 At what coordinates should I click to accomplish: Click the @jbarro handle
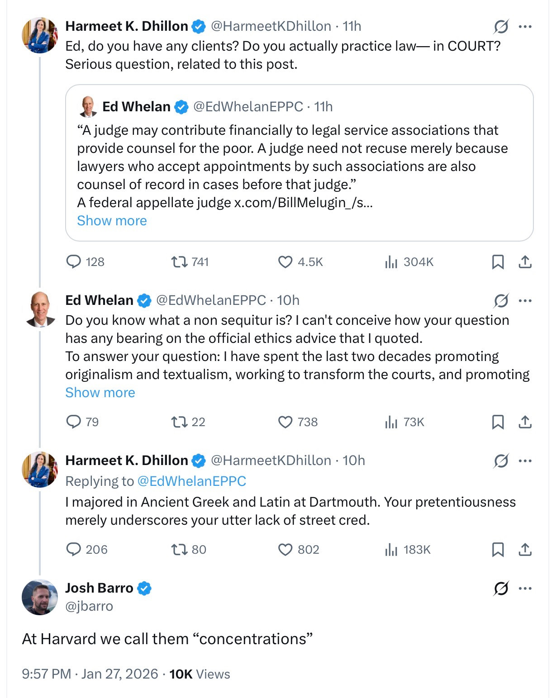pyautogui.click(x=89, y=606)
